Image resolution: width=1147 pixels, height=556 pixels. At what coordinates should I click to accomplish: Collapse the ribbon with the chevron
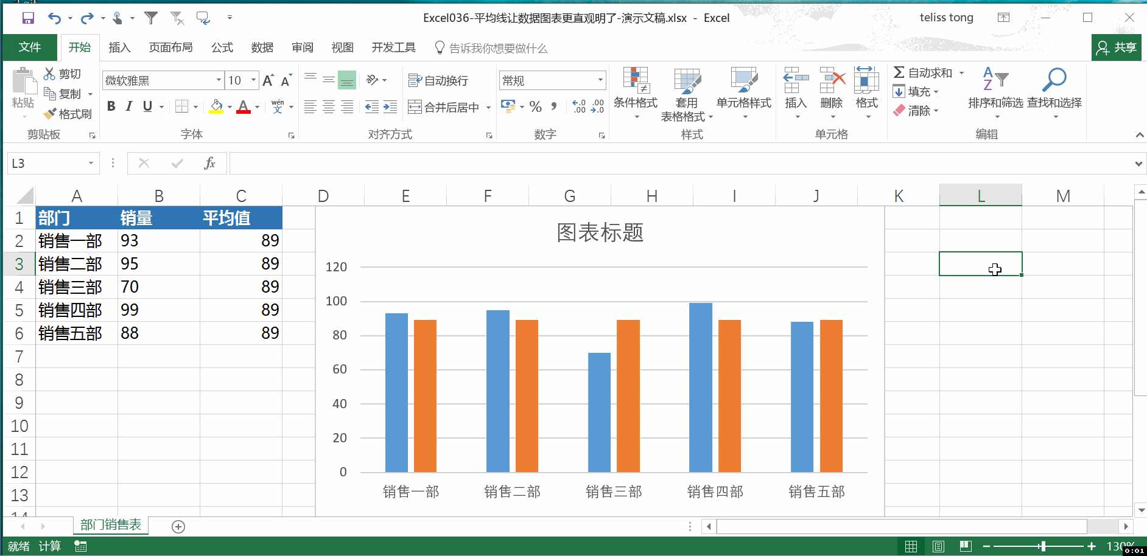pos(1140,135)
